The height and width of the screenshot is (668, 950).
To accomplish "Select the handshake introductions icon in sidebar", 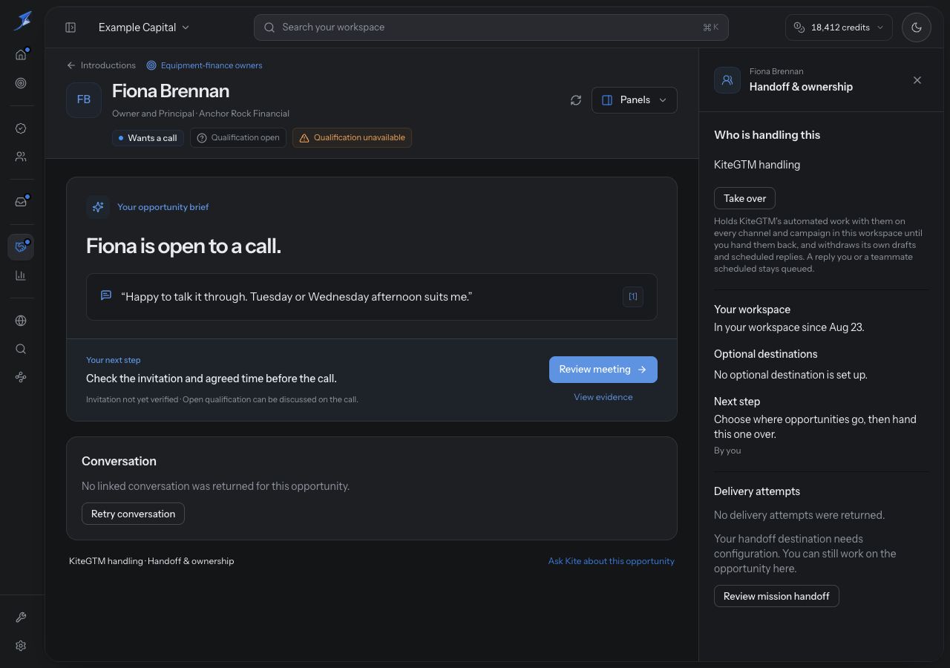I will [x=21, y=246].
